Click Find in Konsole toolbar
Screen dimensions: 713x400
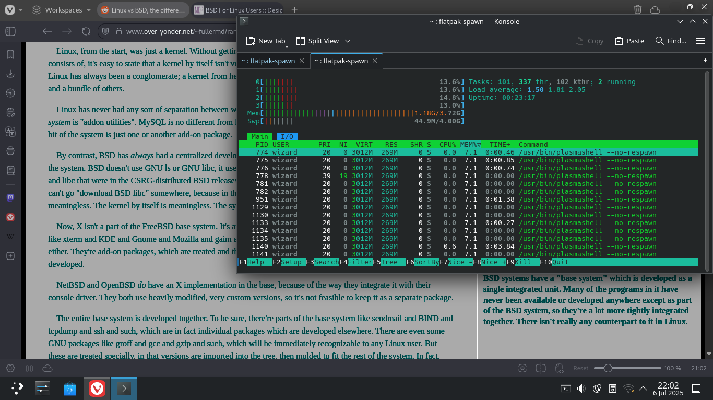click(670, 41)
